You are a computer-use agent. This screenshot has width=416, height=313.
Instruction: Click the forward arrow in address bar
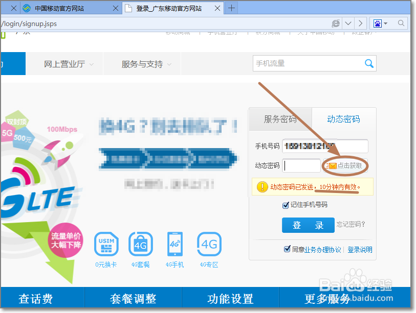click(361, 23)
